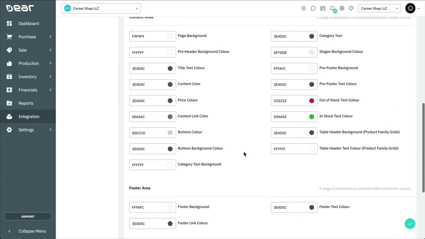Pick the In Stock Text Colour swatch
425x239 pixels.
tap(311, 117)
